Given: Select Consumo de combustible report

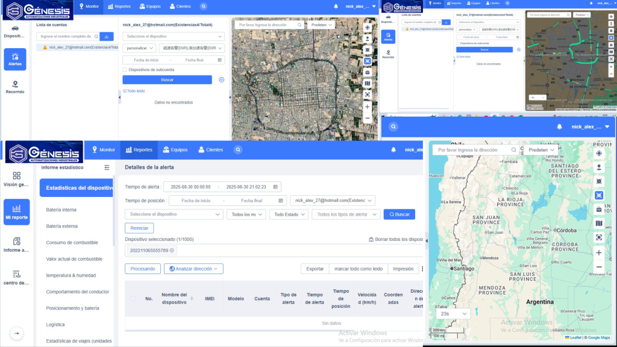Looking at the screenshot, I should (x=72, y=242).
